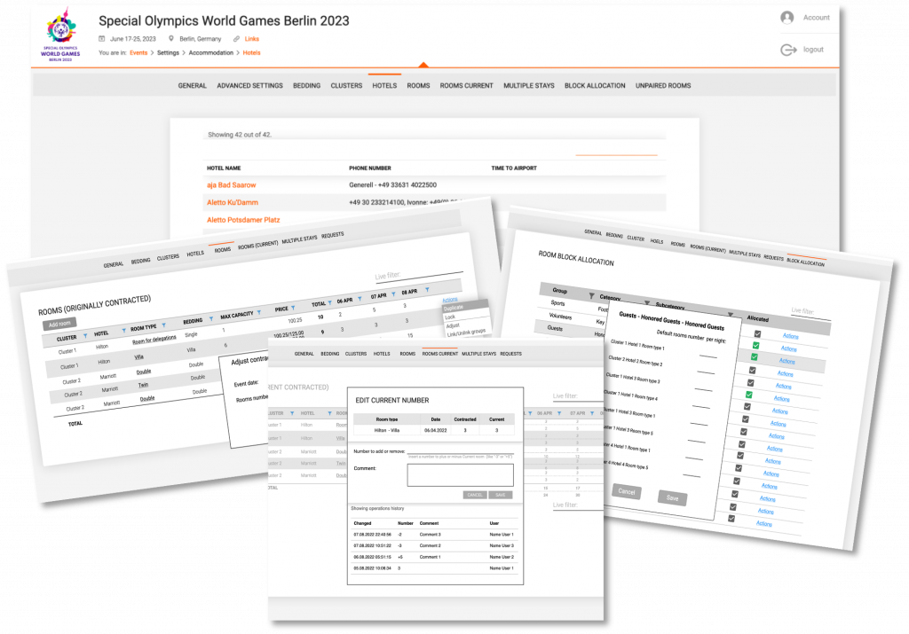Switch to ADVANCED SETTINGS tab
This screenshot has height=634, width=909.
click(249, 86)
